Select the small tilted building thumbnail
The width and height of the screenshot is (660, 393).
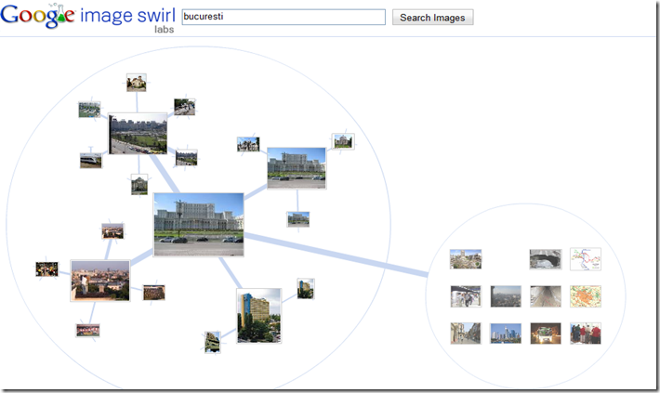213,342
